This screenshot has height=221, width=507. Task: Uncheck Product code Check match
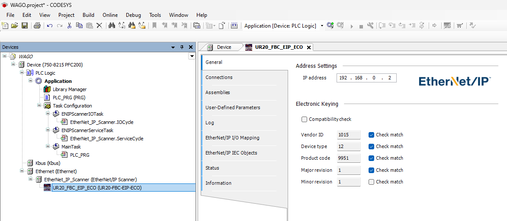tap(371, 158)
